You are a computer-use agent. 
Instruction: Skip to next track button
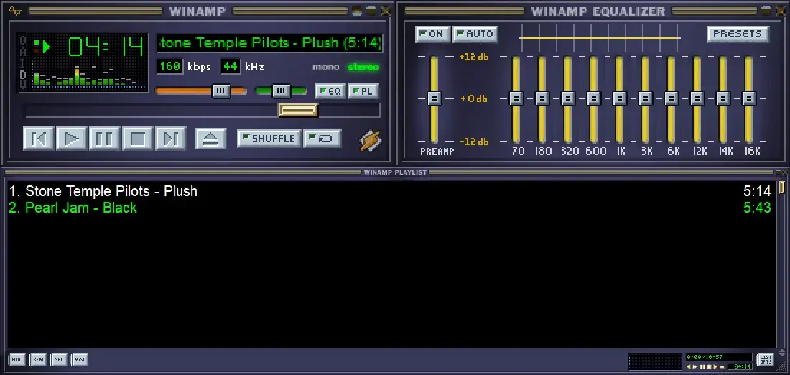170,138
